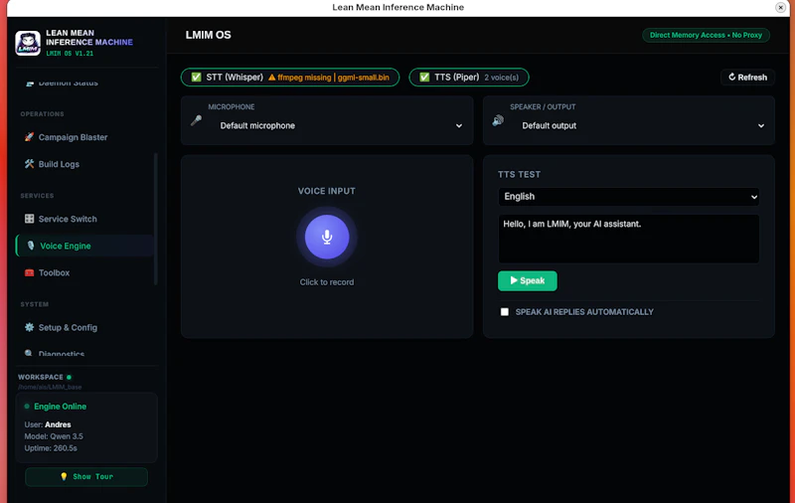Click the LMIM logo icon

pyautogui.click(x=28, y=43)
